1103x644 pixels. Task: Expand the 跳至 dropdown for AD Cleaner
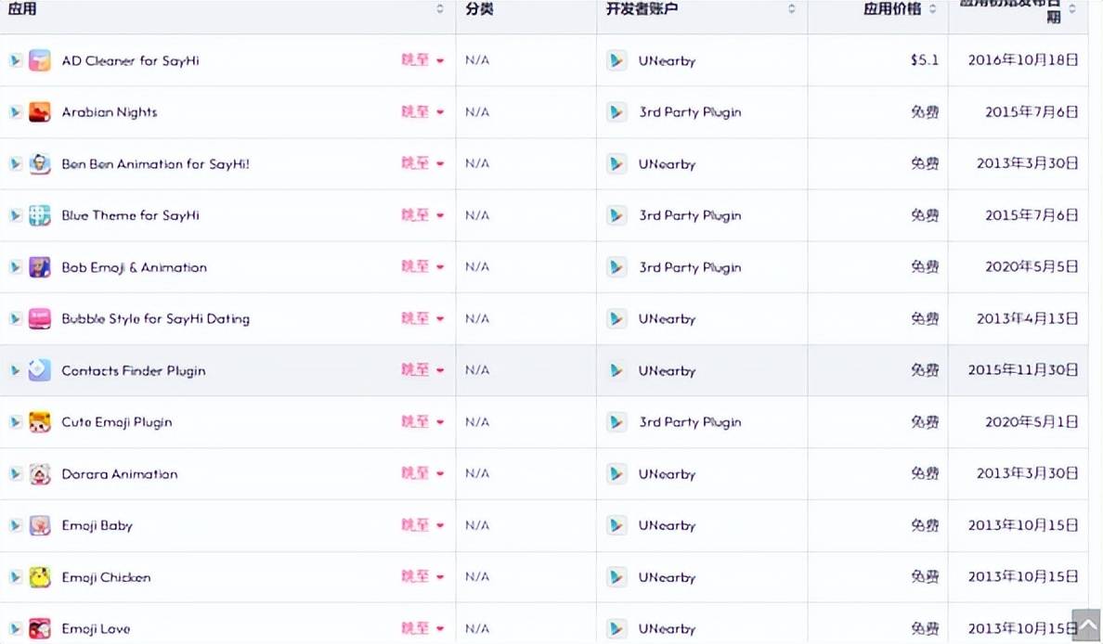422,60
